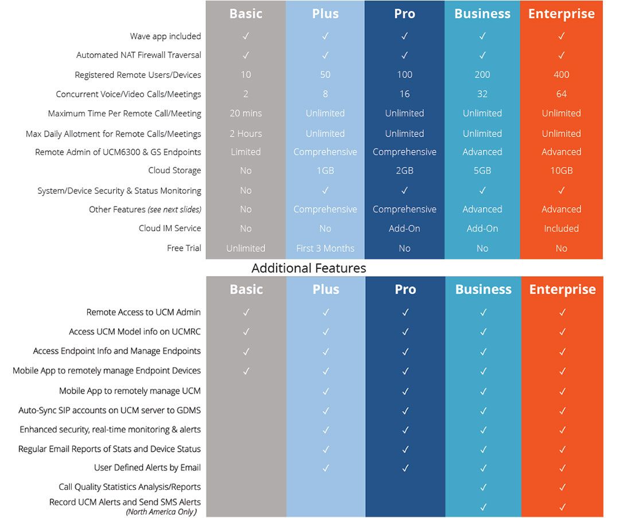Click Plus checkmark for Enhanced security monitoring row
The height and width of the screenshot is (518, 631).
tap(326, 430)
